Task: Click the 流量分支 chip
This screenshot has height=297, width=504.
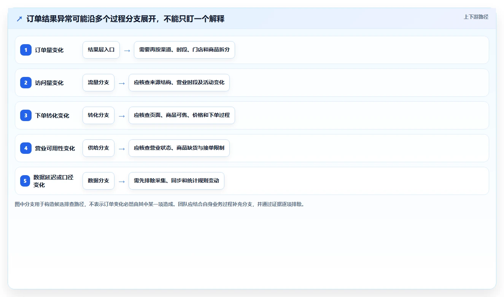Action: coord(99,83)
